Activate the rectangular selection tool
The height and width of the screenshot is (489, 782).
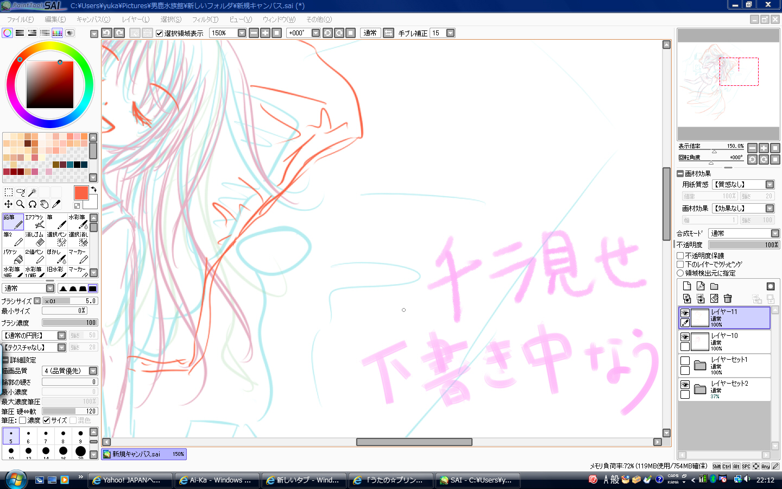coord(8,192)
